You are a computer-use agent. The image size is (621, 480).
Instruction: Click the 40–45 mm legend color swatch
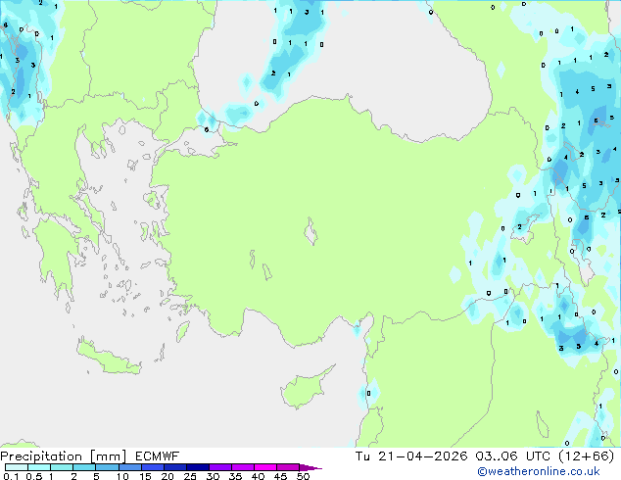click(x=265, y=467)
